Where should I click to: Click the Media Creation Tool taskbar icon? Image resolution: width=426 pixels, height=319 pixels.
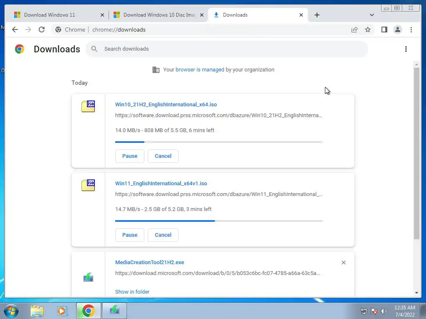[114, 311]
